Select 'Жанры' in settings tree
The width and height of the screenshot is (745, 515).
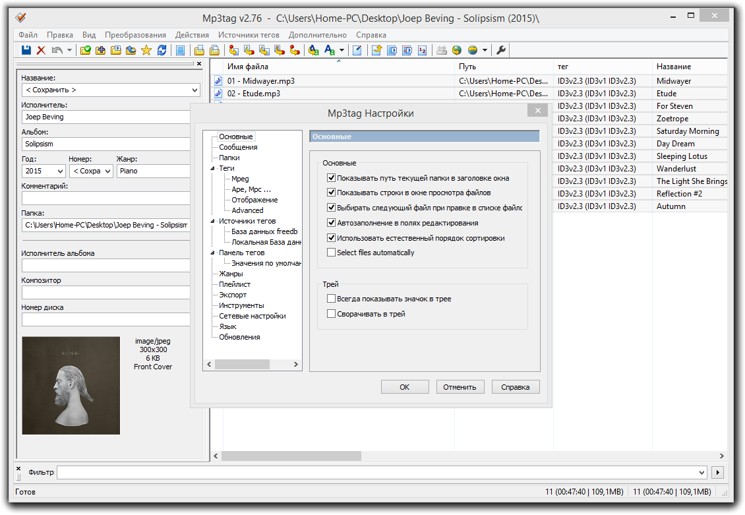[231, 274]
